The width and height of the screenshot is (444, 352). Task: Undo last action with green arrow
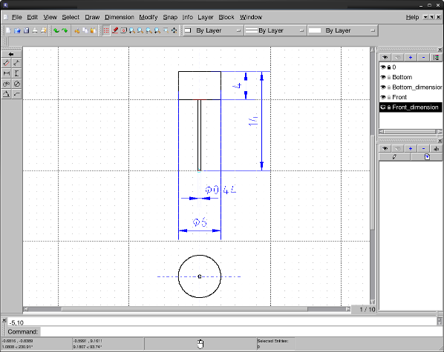(x=56, y=30)
